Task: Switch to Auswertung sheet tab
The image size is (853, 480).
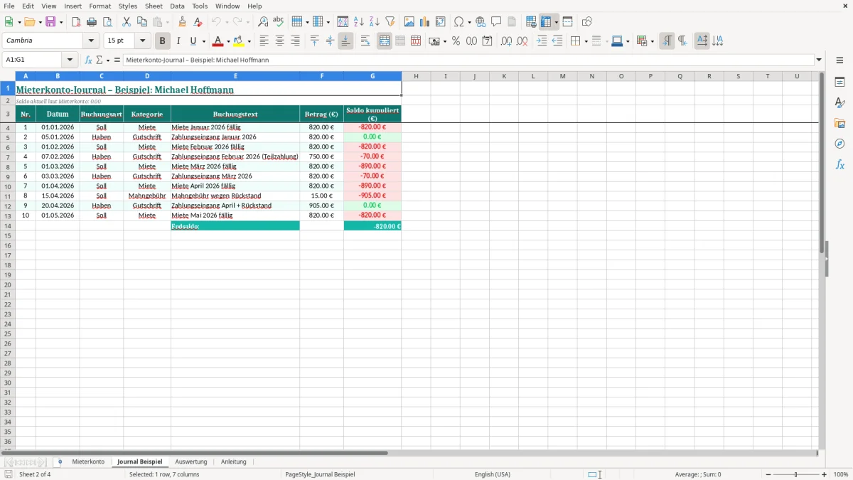Action: tap(191, 462)
